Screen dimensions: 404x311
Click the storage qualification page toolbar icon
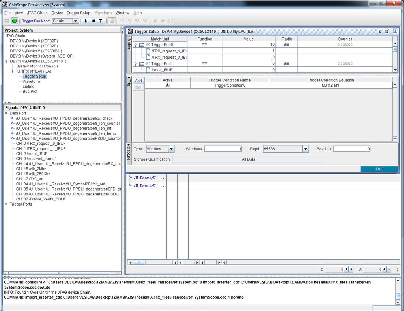pyautogui.click(x=112, y=21)
